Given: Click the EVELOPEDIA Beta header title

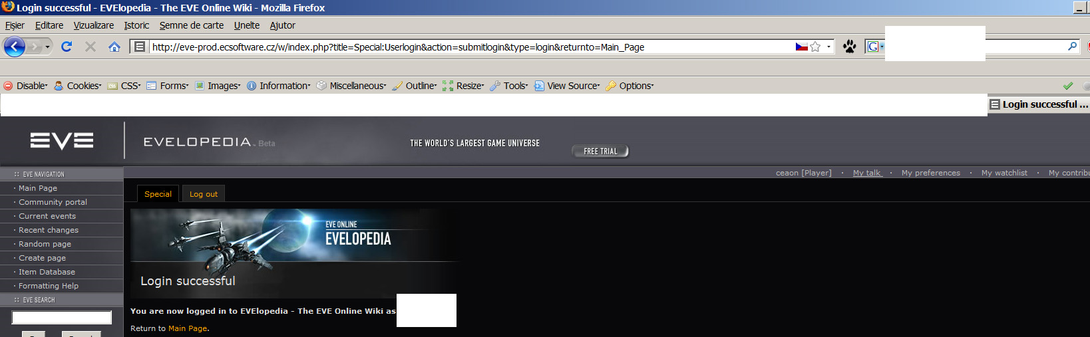Looking at the screenshot, I should click(x=209, y=142).
